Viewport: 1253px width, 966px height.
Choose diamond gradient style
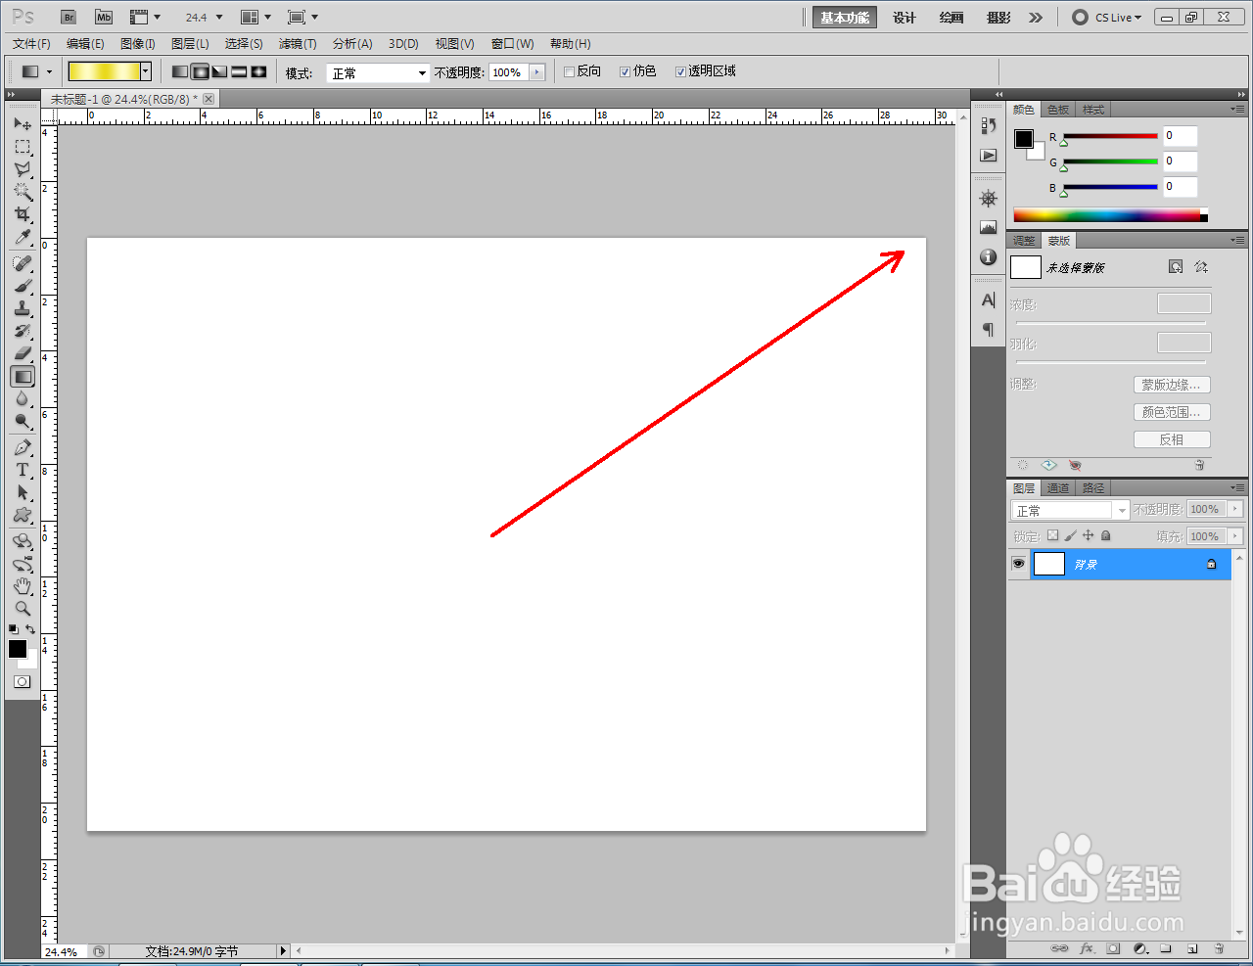click(258, 71)
